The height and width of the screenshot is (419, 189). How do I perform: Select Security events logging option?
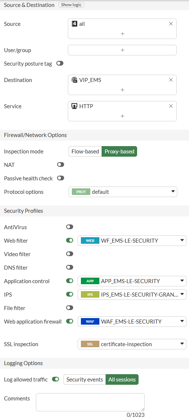coord(85,379)
